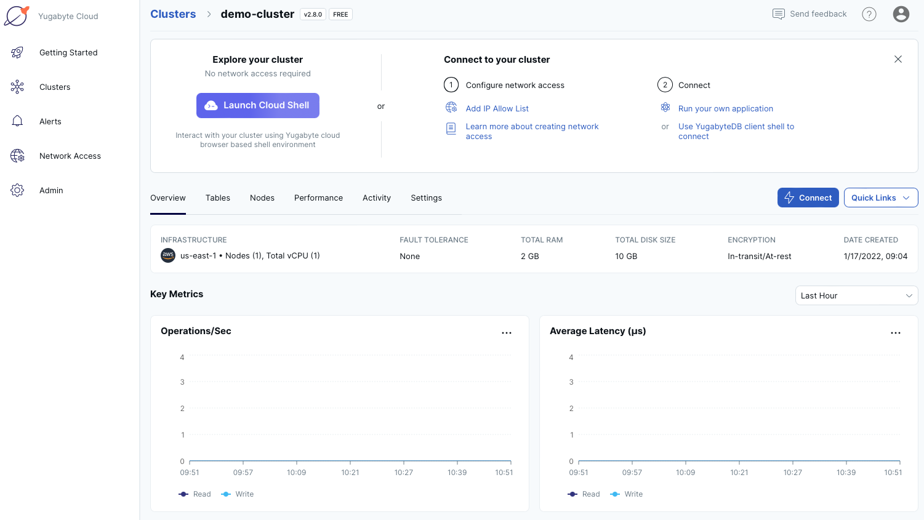
Task: Expand the Quick Links dropdown
Action: pos(881,198)
